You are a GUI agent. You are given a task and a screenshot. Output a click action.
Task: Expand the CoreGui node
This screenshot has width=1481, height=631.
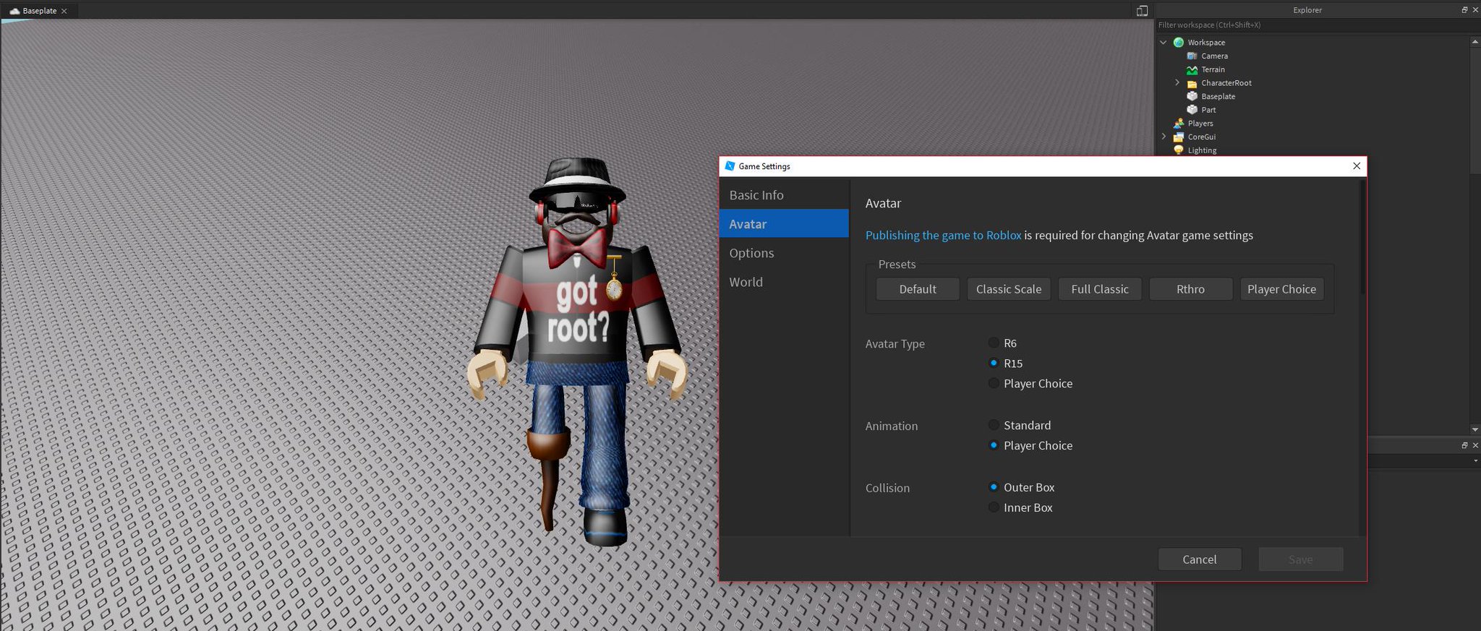(x=1164, y=137)
